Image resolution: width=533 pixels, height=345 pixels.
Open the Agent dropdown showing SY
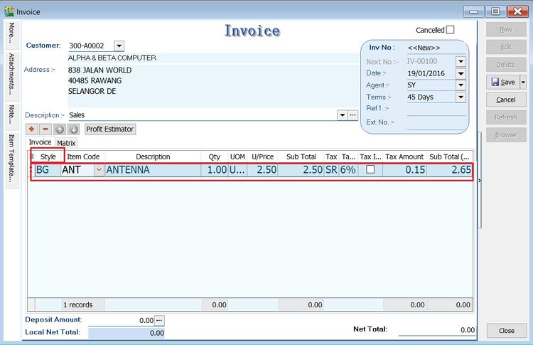click(x=461, y=85)
